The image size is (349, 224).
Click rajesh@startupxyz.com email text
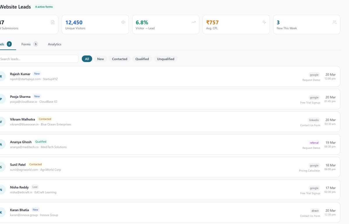coord(25,79)
